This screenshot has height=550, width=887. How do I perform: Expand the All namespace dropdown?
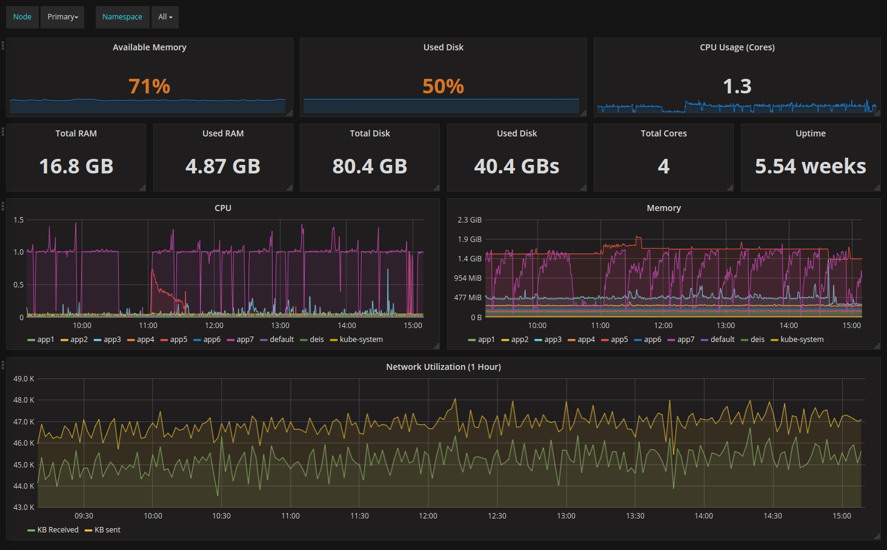tap(165, 17)
